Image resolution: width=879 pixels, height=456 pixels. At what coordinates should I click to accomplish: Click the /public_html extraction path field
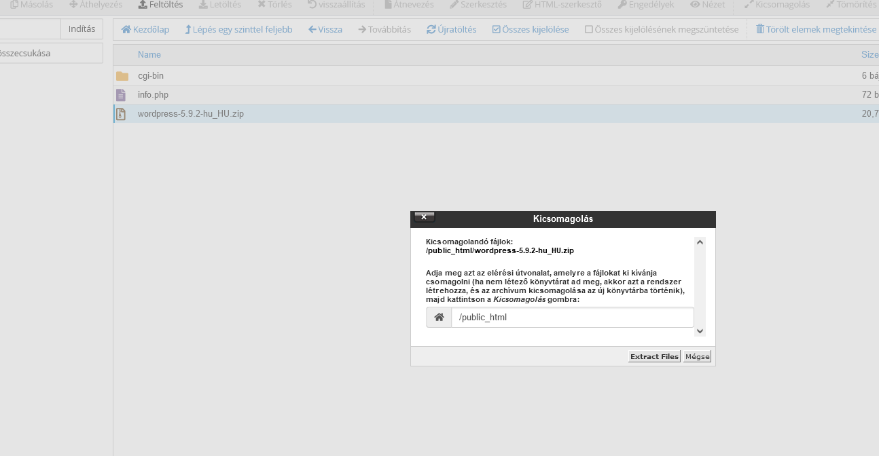(573, 318)
